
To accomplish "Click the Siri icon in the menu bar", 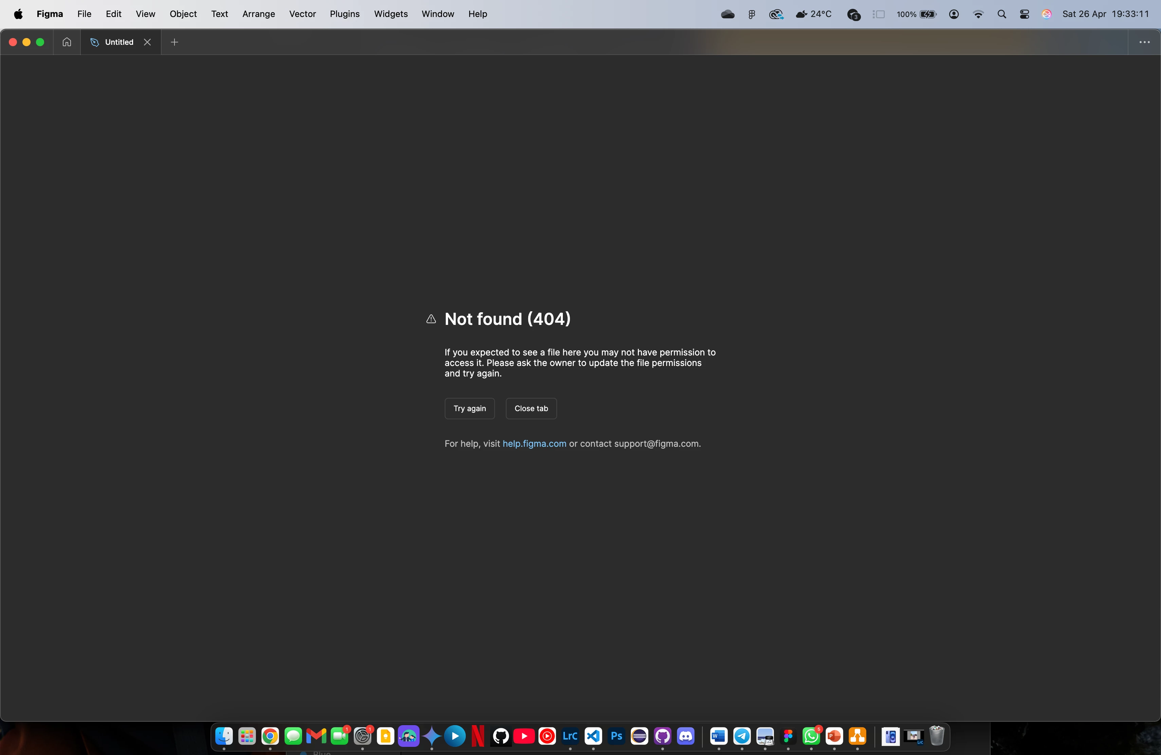I will pos(1046,14).
